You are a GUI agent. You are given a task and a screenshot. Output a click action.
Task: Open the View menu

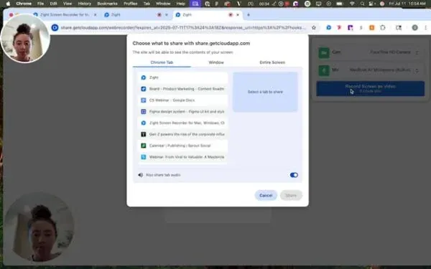click(68, 4)
